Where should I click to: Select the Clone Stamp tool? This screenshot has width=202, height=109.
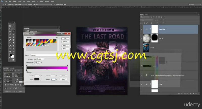(x=10, y=37)
